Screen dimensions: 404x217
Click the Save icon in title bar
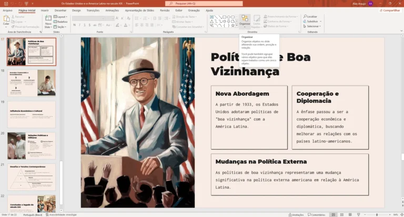6,4
